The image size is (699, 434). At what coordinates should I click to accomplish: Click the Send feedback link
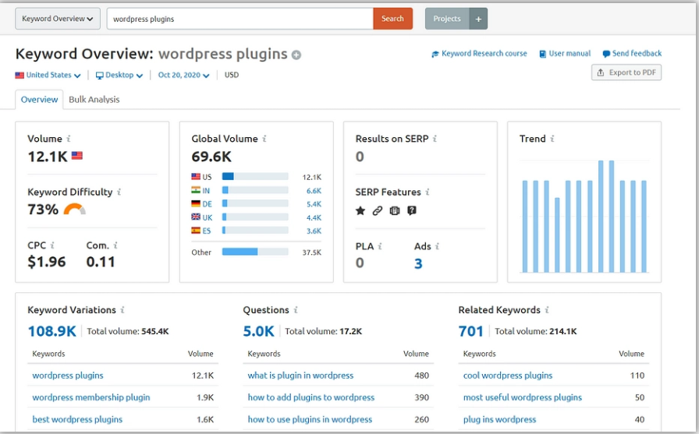(632, 54)
